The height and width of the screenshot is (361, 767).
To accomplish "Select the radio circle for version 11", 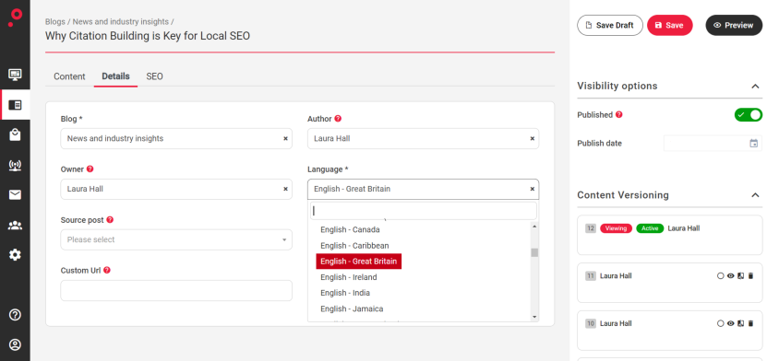I will [721, 275].
